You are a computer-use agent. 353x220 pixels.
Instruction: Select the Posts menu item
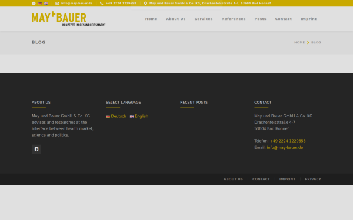tap(260, 19)
